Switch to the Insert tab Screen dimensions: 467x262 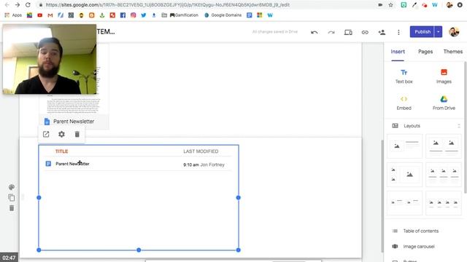point(398,52)
